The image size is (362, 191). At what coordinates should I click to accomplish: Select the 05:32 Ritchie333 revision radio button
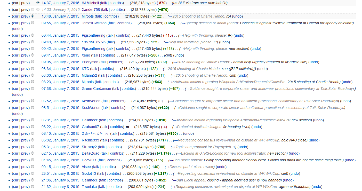(x=33, y=140)
